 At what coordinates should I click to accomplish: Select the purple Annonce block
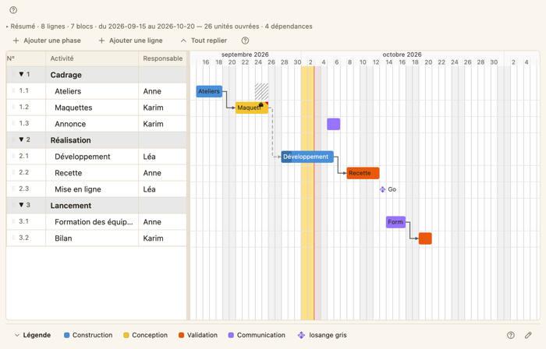click(334, 124)
